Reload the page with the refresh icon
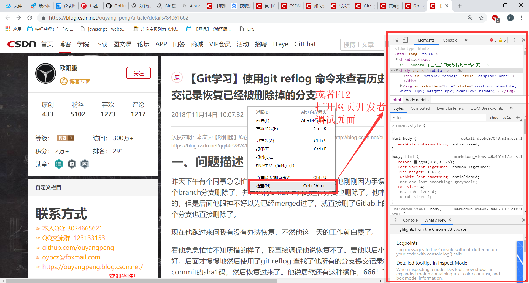 [30, 18]
